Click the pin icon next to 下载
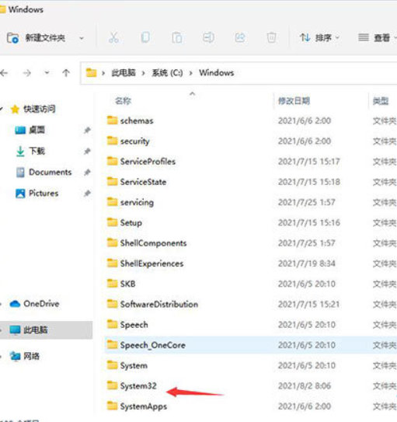Image resolution: width=397 pixels, height=422 pixels. pyautogui.click(x=87, y=152)
